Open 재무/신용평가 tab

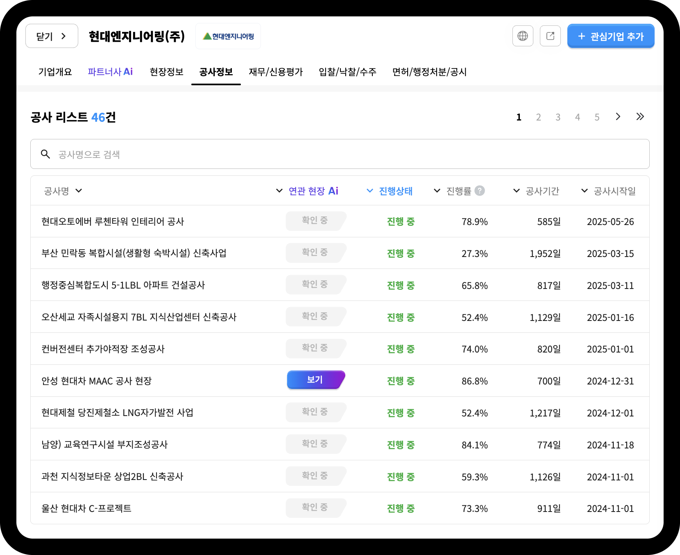276,72
